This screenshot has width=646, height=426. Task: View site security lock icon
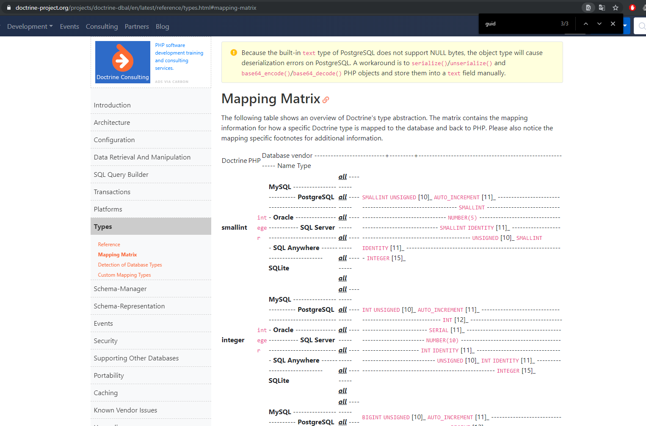[x=8, y=8]
